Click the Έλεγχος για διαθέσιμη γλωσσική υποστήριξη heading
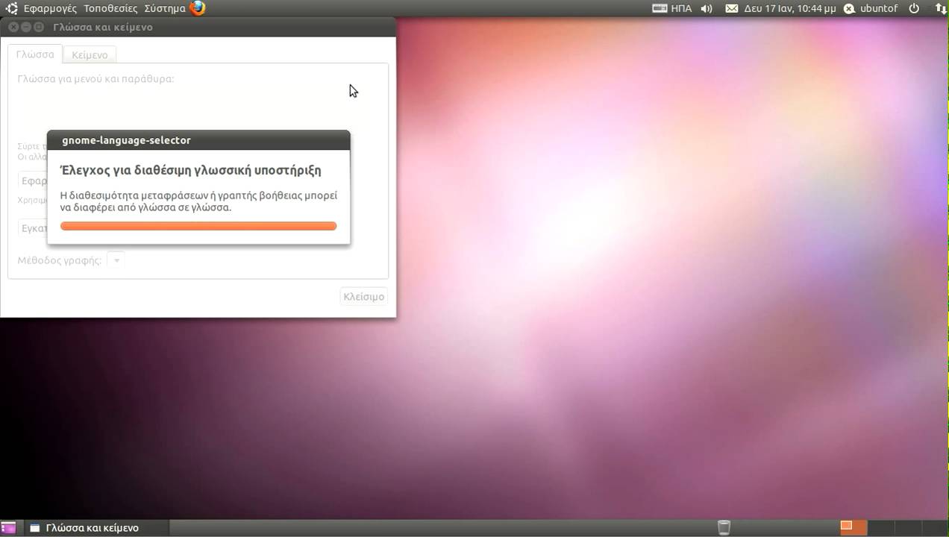 point(191,170)
